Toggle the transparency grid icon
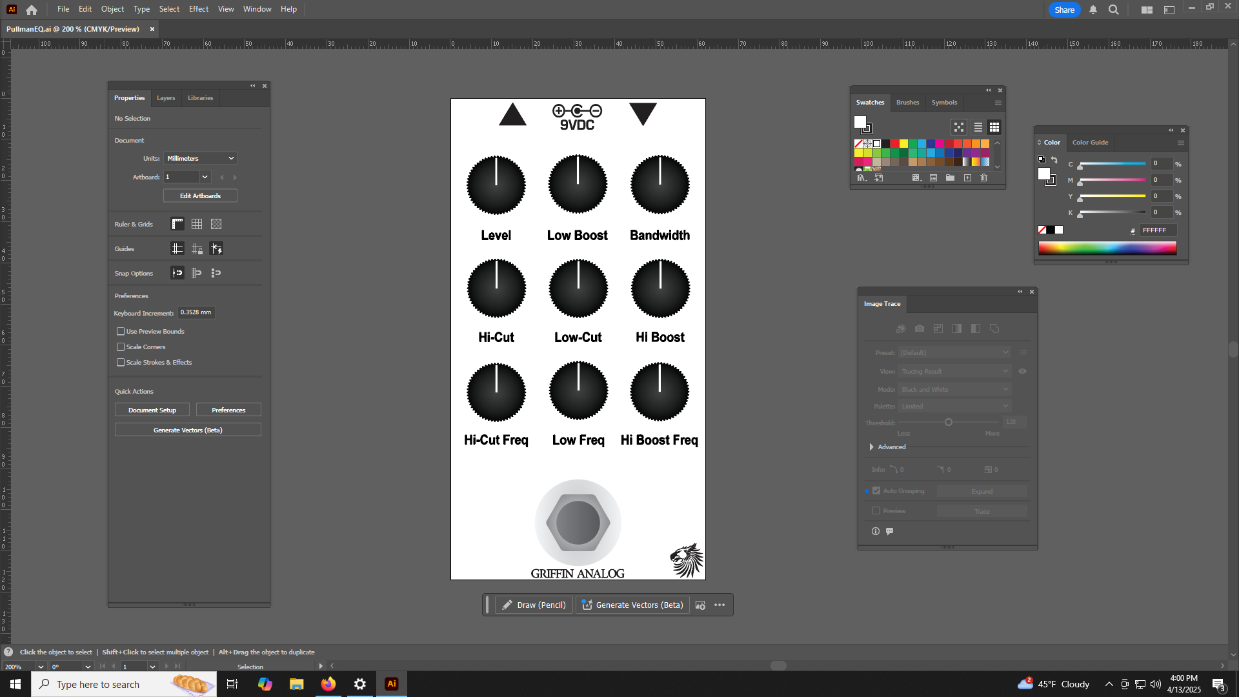This screenshot has height=697, width=1239. point(216,224)
